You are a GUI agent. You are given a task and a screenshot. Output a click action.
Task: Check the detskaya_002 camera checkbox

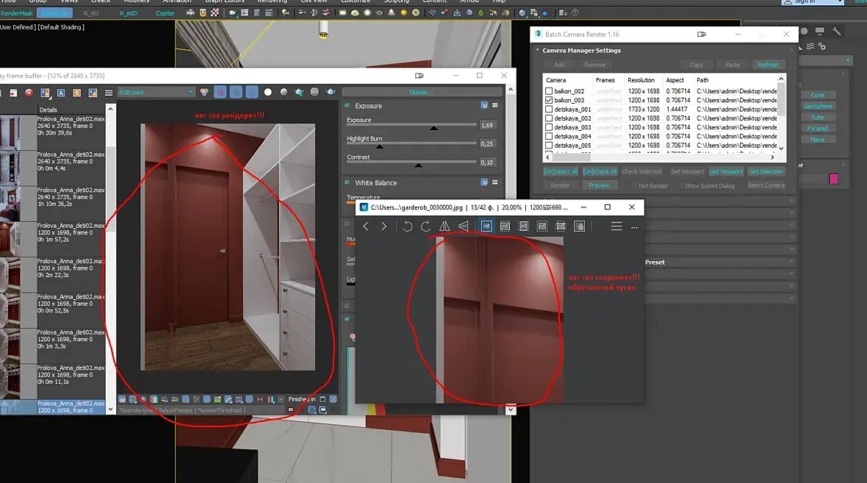(x=549, y=118)
